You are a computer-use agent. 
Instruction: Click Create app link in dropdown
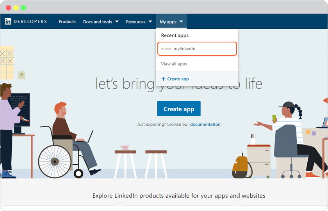(x=175, y=79)
